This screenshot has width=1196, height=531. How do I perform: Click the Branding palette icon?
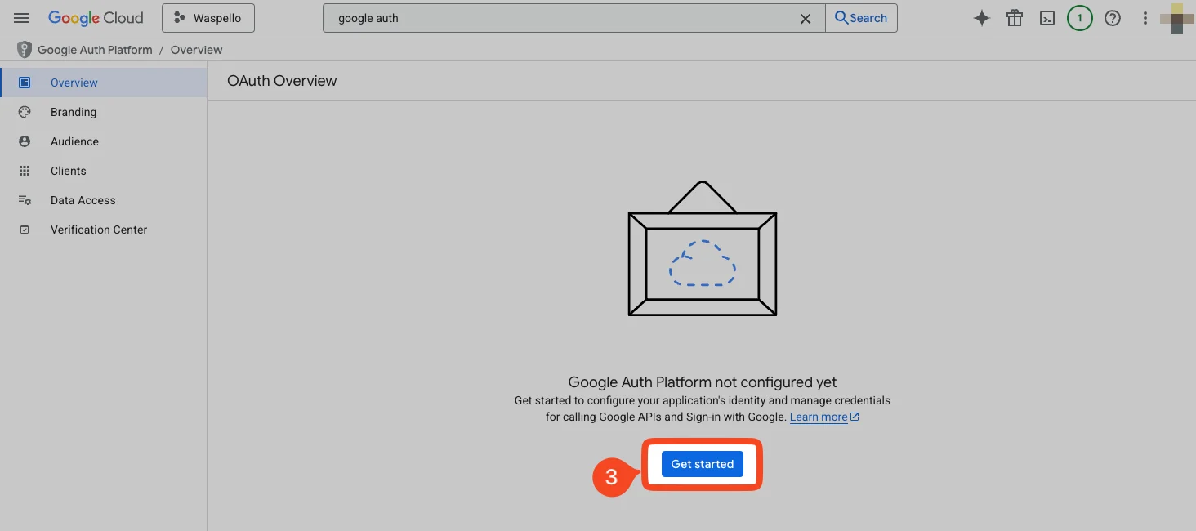[x=25, y=112]
